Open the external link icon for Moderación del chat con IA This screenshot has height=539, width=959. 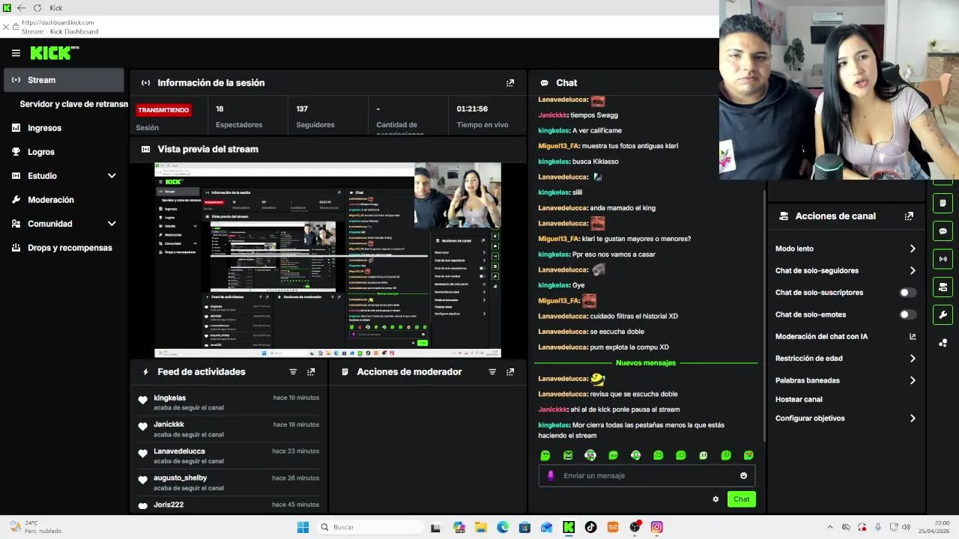click(913, 337)
